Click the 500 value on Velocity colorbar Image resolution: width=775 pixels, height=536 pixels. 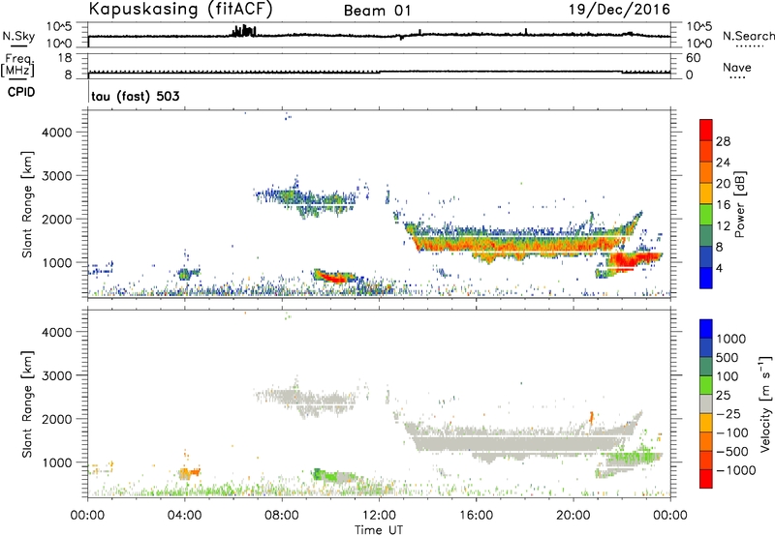pyautogui.click(x=726, y=358)
